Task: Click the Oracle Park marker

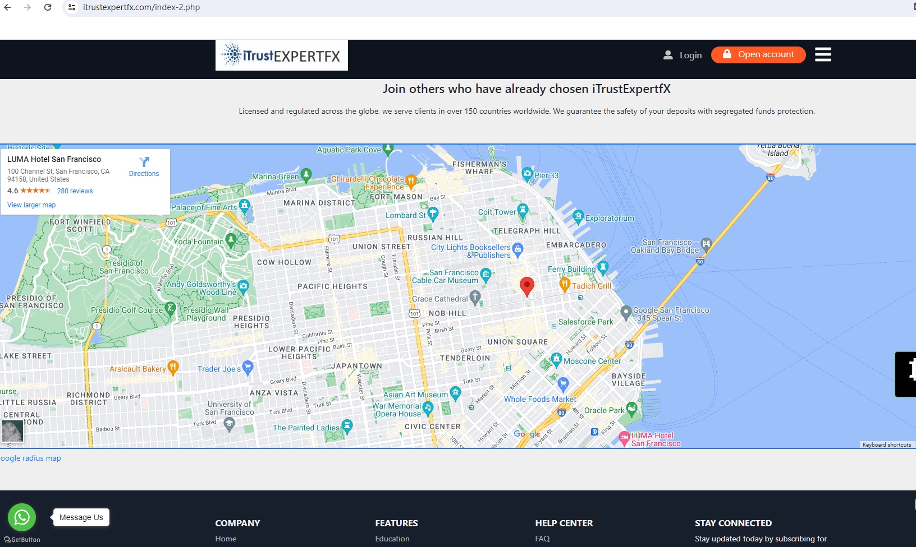Action: (631, 409)
